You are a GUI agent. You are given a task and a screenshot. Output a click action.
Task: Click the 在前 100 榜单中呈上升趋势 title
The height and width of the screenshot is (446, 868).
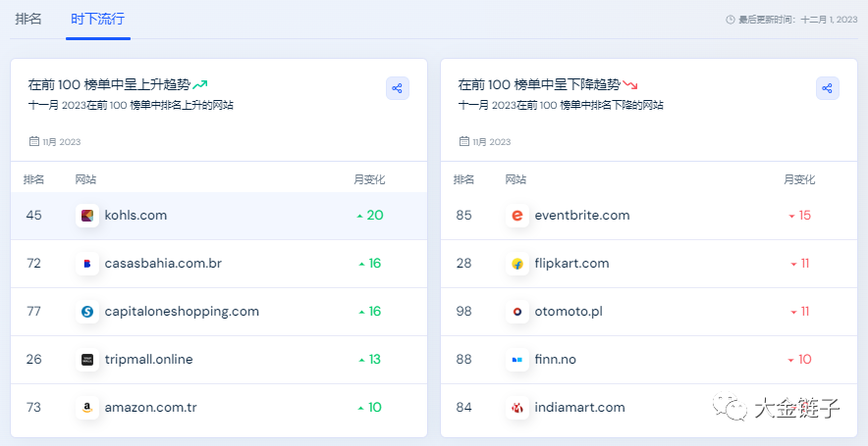point(109,84)
